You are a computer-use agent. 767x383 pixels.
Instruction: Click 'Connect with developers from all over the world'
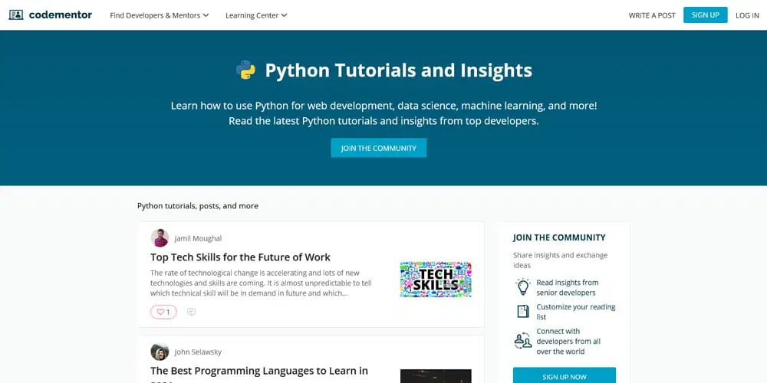(568, 341)
